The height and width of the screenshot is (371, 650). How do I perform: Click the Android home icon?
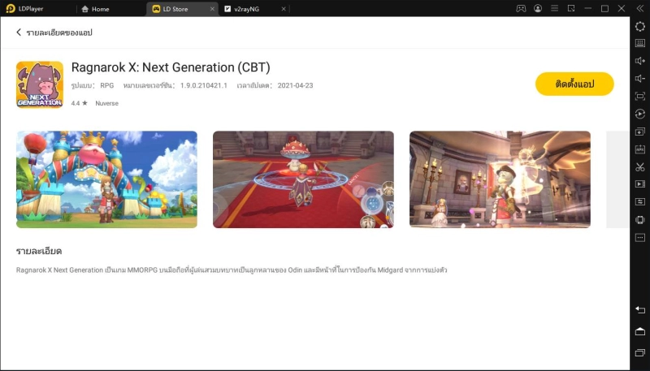click(640, 331)
